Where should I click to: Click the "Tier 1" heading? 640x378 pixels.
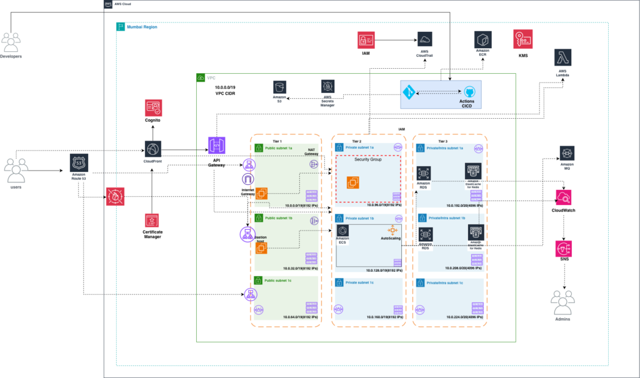point(277,141)
